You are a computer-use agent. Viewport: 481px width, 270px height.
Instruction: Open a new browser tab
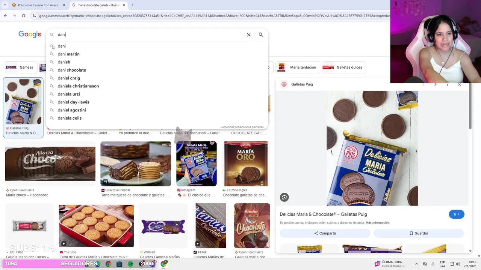pos(133,5)
